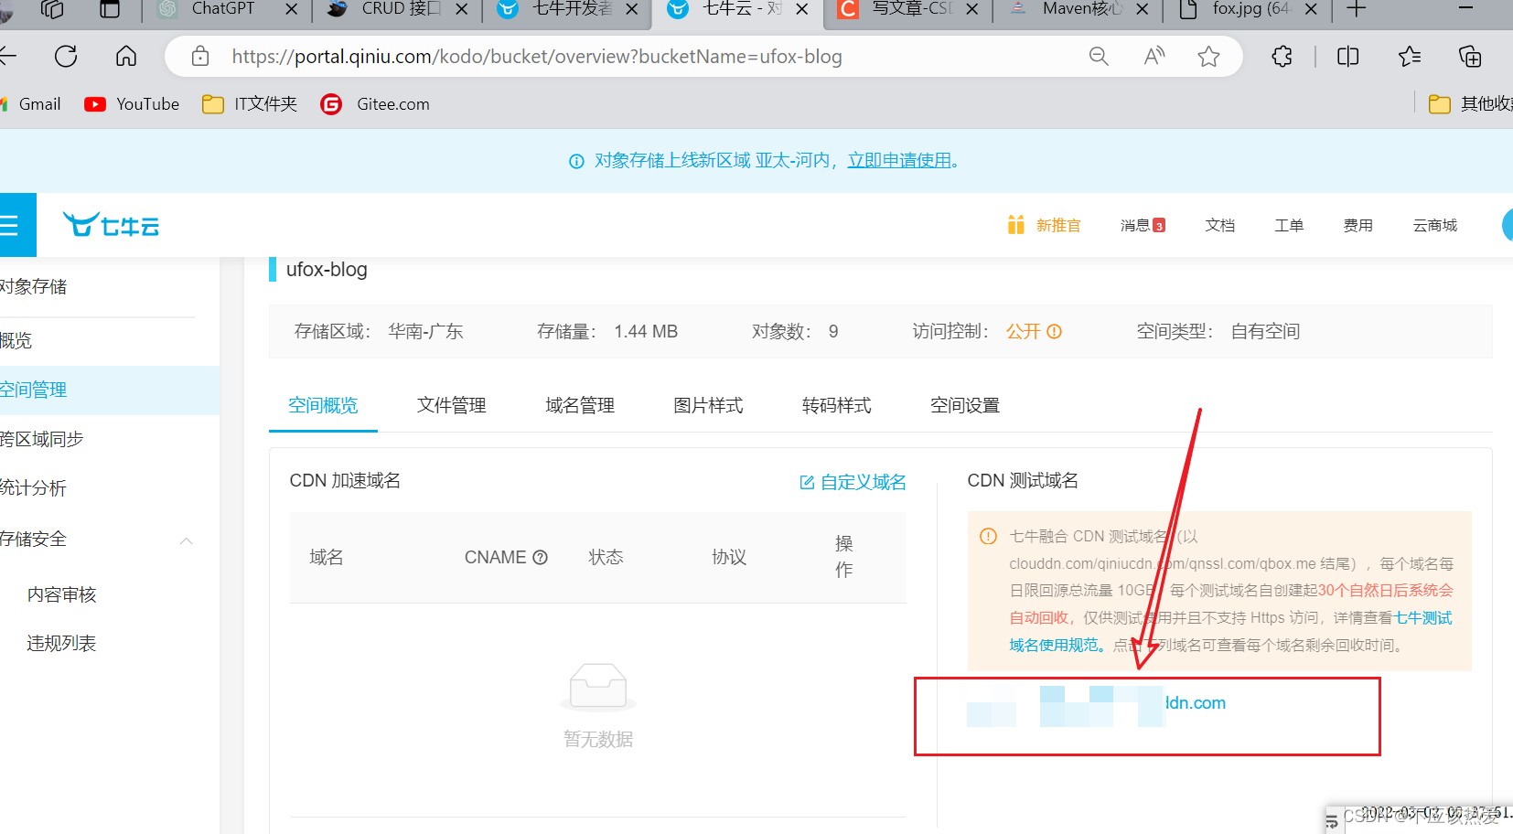
Task: Close the fox.jpg tab
Action: click(1311, 9)
